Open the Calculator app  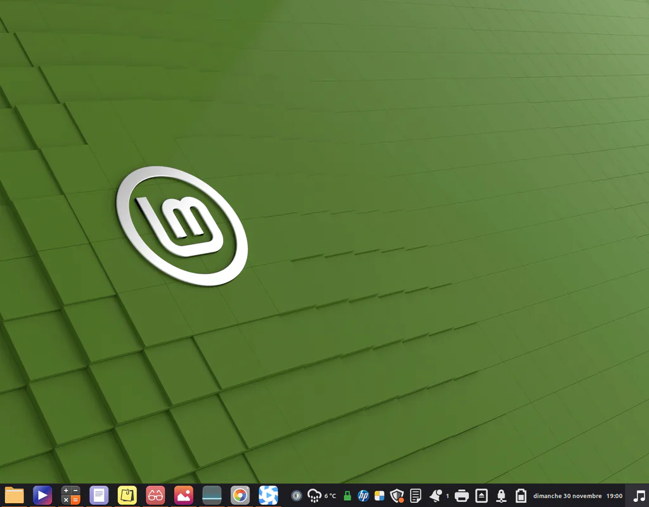click(70, 495)
